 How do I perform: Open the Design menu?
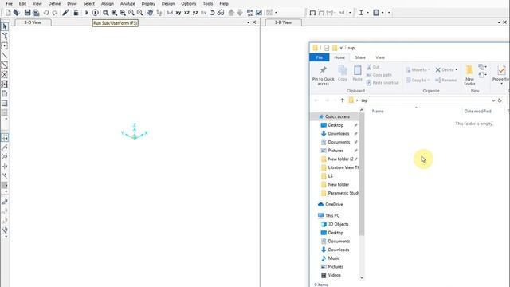(x=168, y=3)
